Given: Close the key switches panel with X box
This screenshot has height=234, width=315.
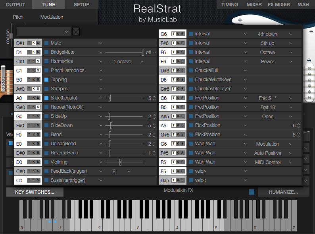Looking at the screenshot, I should pyautogui.click(x=76, y=32).
